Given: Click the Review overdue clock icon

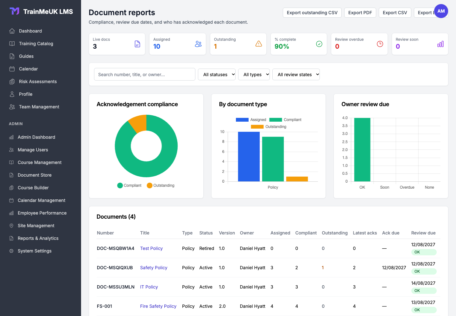Looking at the screenshot, I should (x=380, y=44).
